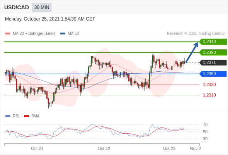Click the red 1.2310 support level

coord(209,95)
